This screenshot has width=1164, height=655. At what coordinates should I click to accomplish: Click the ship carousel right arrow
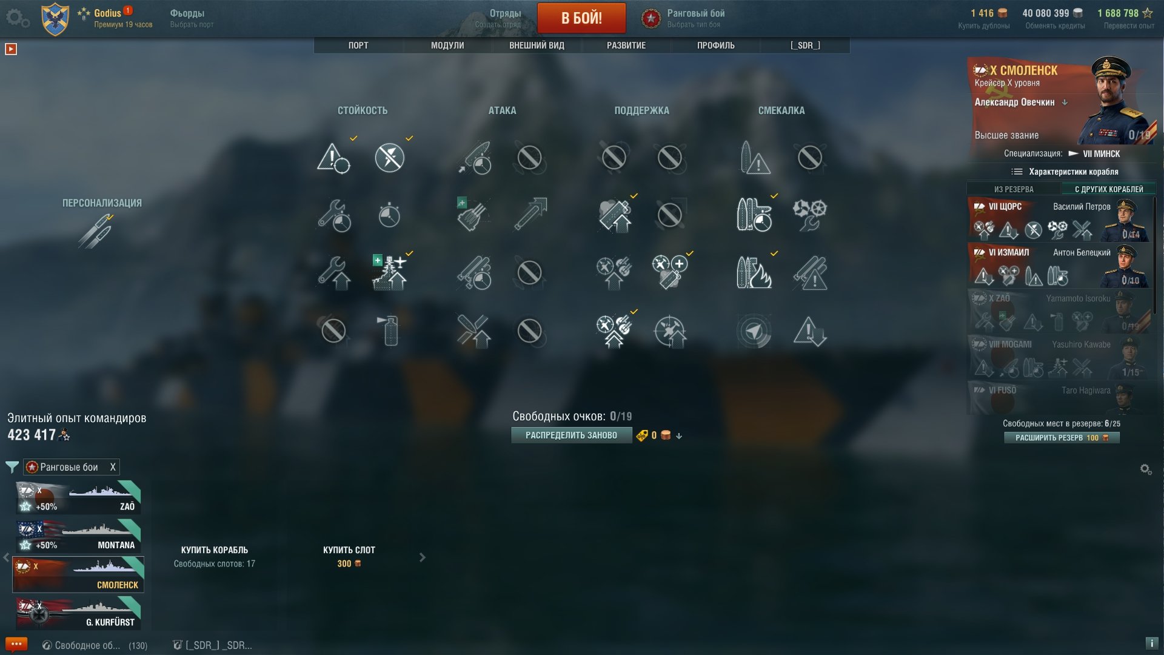[x=423, y=557]
